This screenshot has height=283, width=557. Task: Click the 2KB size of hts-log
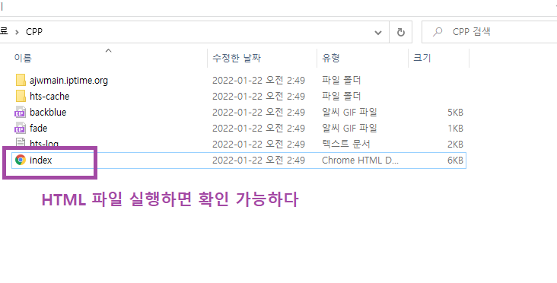coord(455,145)
